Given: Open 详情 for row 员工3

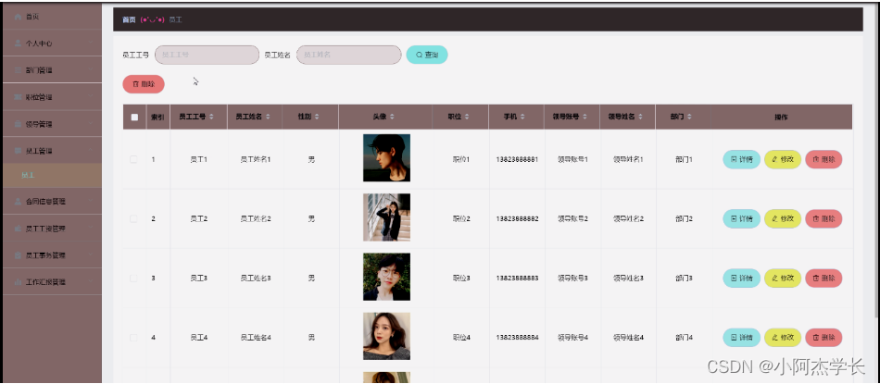Looking at the screenshot, I should (741, 278).
